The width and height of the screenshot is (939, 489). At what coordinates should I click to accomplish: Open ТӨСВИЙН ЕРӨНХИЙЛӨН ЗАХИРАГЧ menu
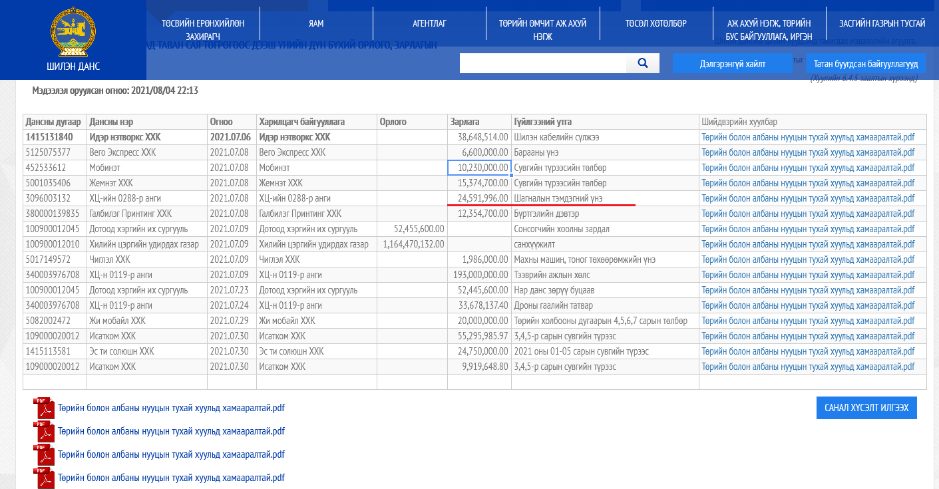coord(203,29)
